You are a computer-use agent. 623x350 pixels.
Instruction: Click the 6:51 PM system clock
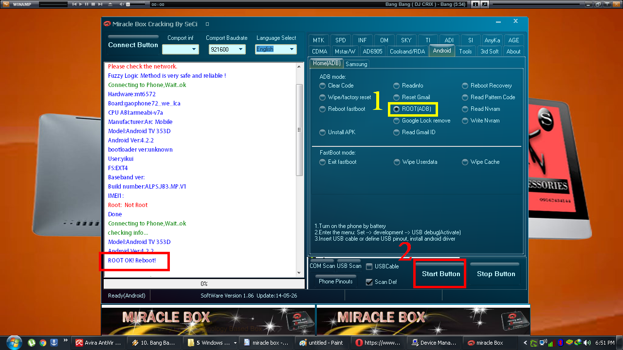605,343
